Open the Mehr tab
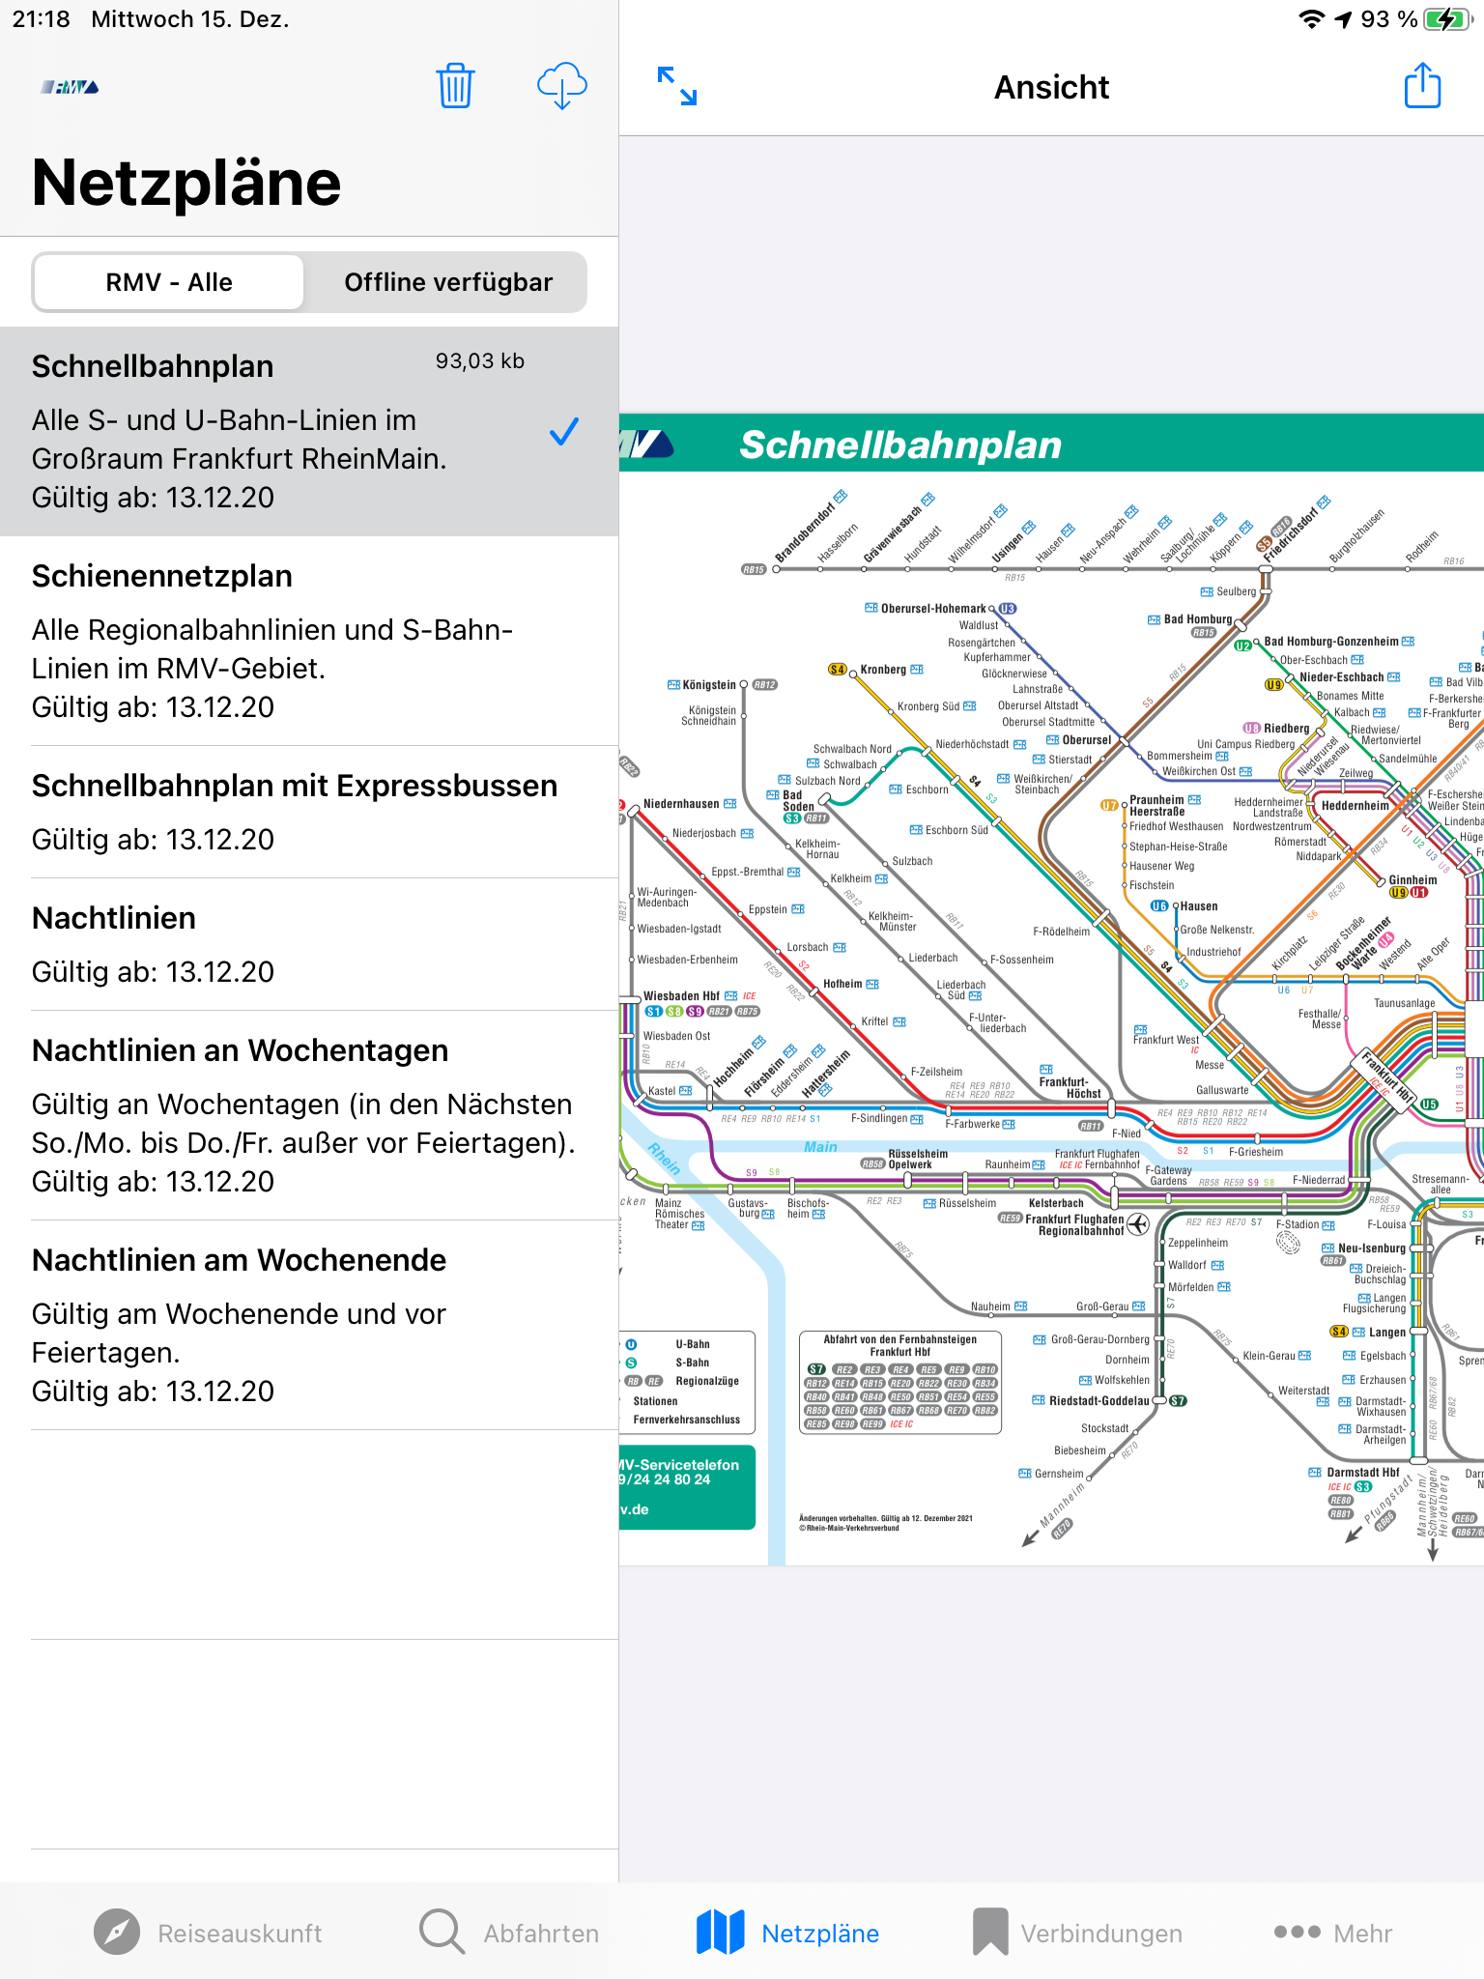The height and width of the screenshot is (1979, 1484). pos(1333,1933)
